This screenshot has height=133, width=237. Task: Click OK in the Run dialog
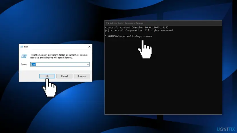[x=47, y=76]
